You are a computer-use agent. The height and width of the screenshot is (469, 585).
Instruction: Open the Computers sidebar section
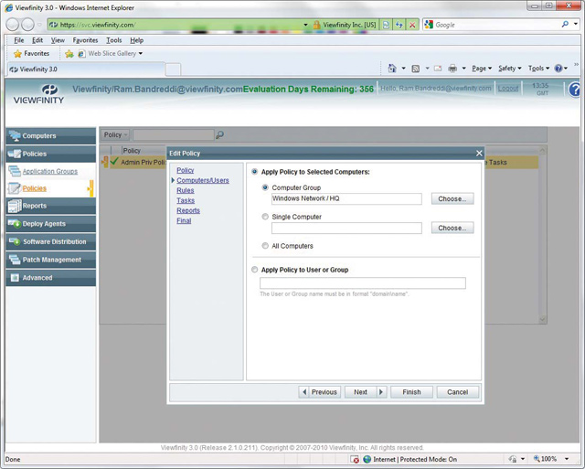[x=51, y=136]
